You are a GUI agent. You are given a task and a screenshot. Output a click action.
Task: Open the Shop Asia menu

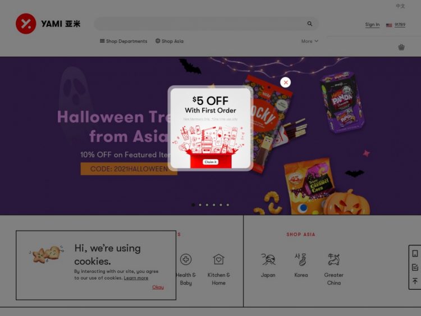point(170,41)
